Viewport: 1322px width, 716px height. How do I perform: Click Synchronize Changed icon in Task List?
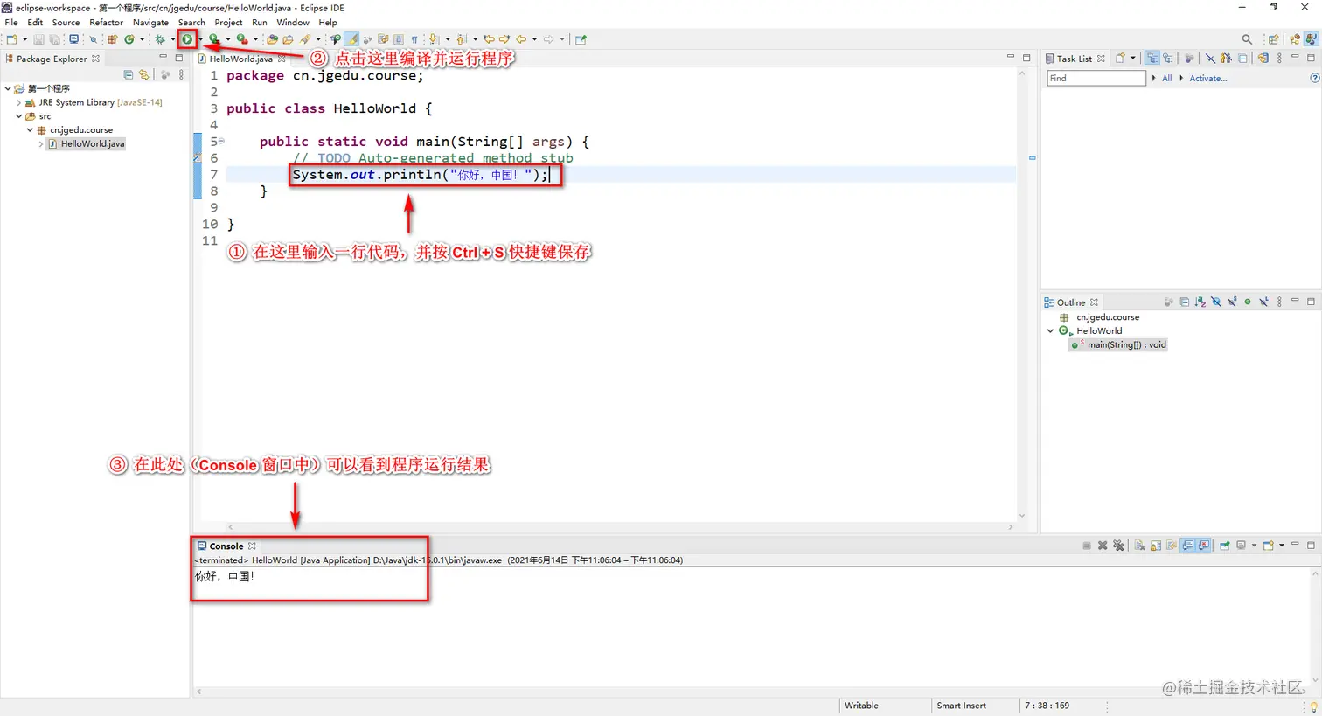point(1263,59)
